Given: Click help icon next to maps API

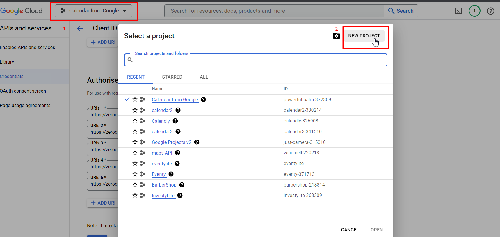Looking at the screenshot, I should 177,153.
